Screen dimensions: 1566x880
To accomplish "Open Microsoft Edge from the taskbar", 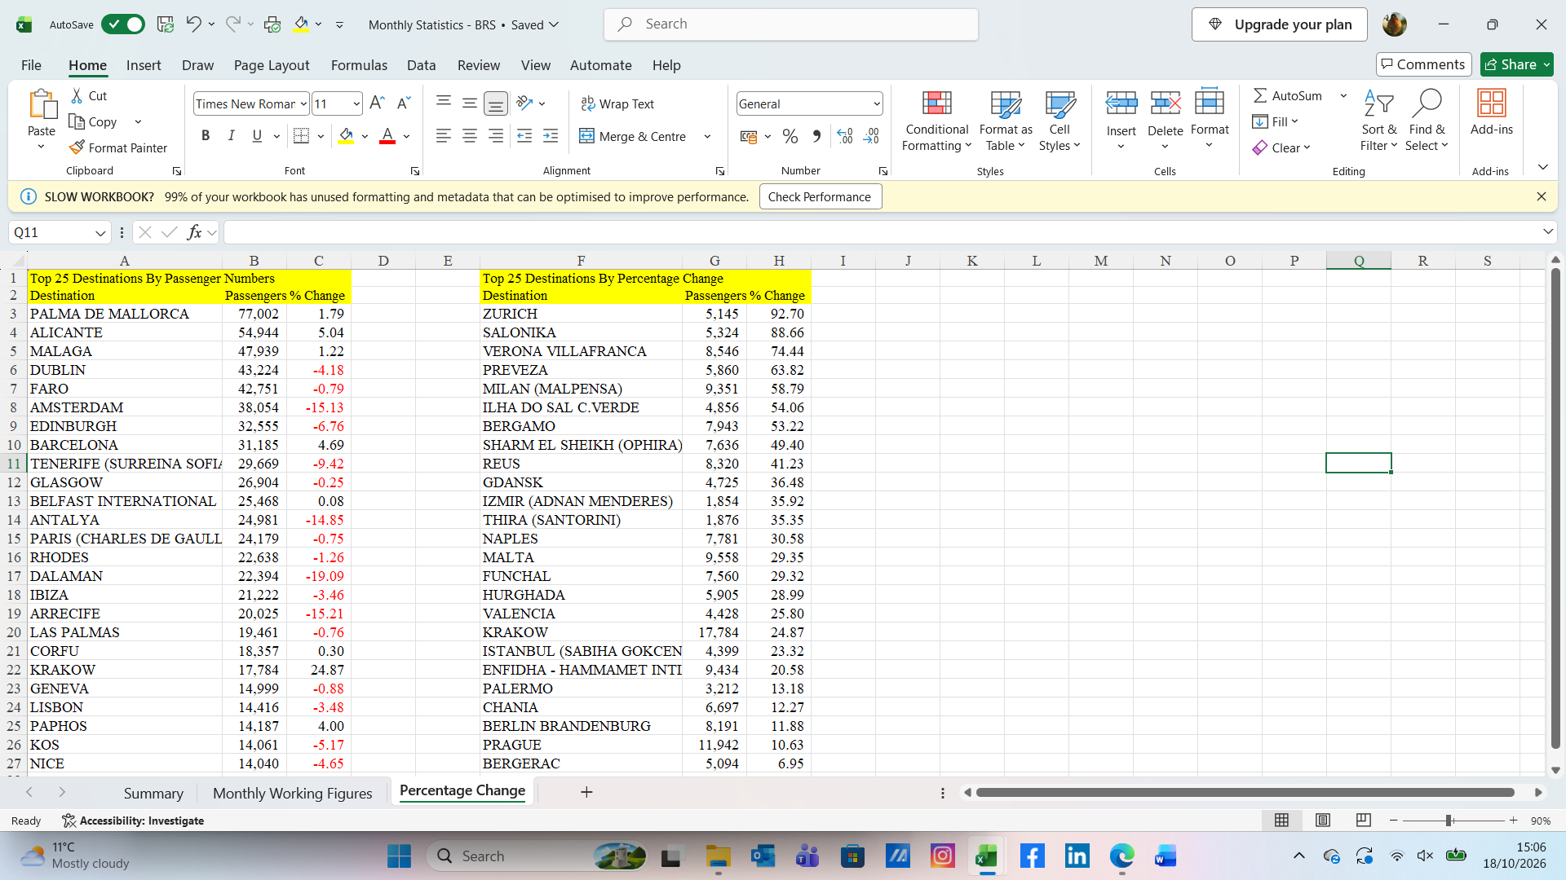I will (1121, 856).
